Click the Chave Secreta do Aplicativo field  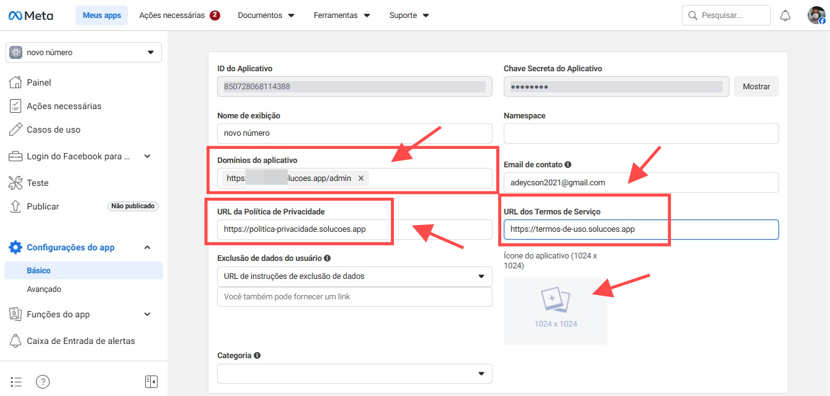coord(617,86)
